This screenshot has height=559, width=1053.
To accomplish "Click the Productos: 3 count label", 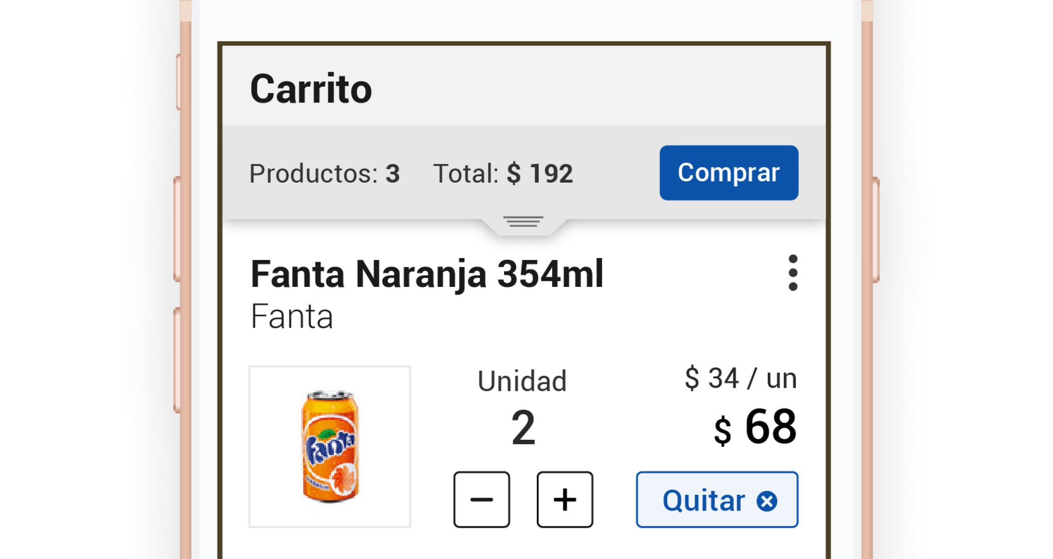I will pos(325,174).
